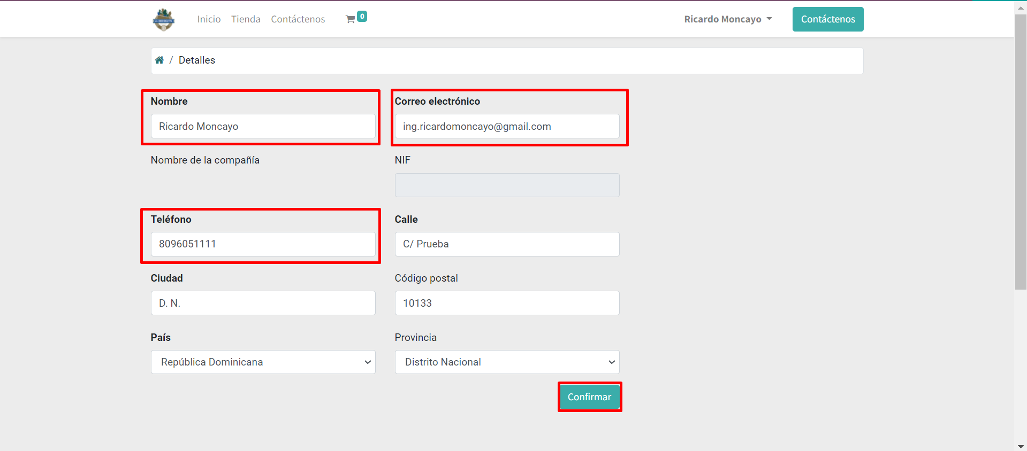Viewport: 1027px width, 451px height.
Task: Go to the Tienda page
Action: click(x=246, y=19)
